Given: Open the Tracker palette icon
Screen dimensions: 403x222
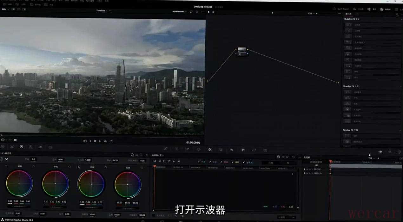Looking at the screenshot, I should point(209,150).
